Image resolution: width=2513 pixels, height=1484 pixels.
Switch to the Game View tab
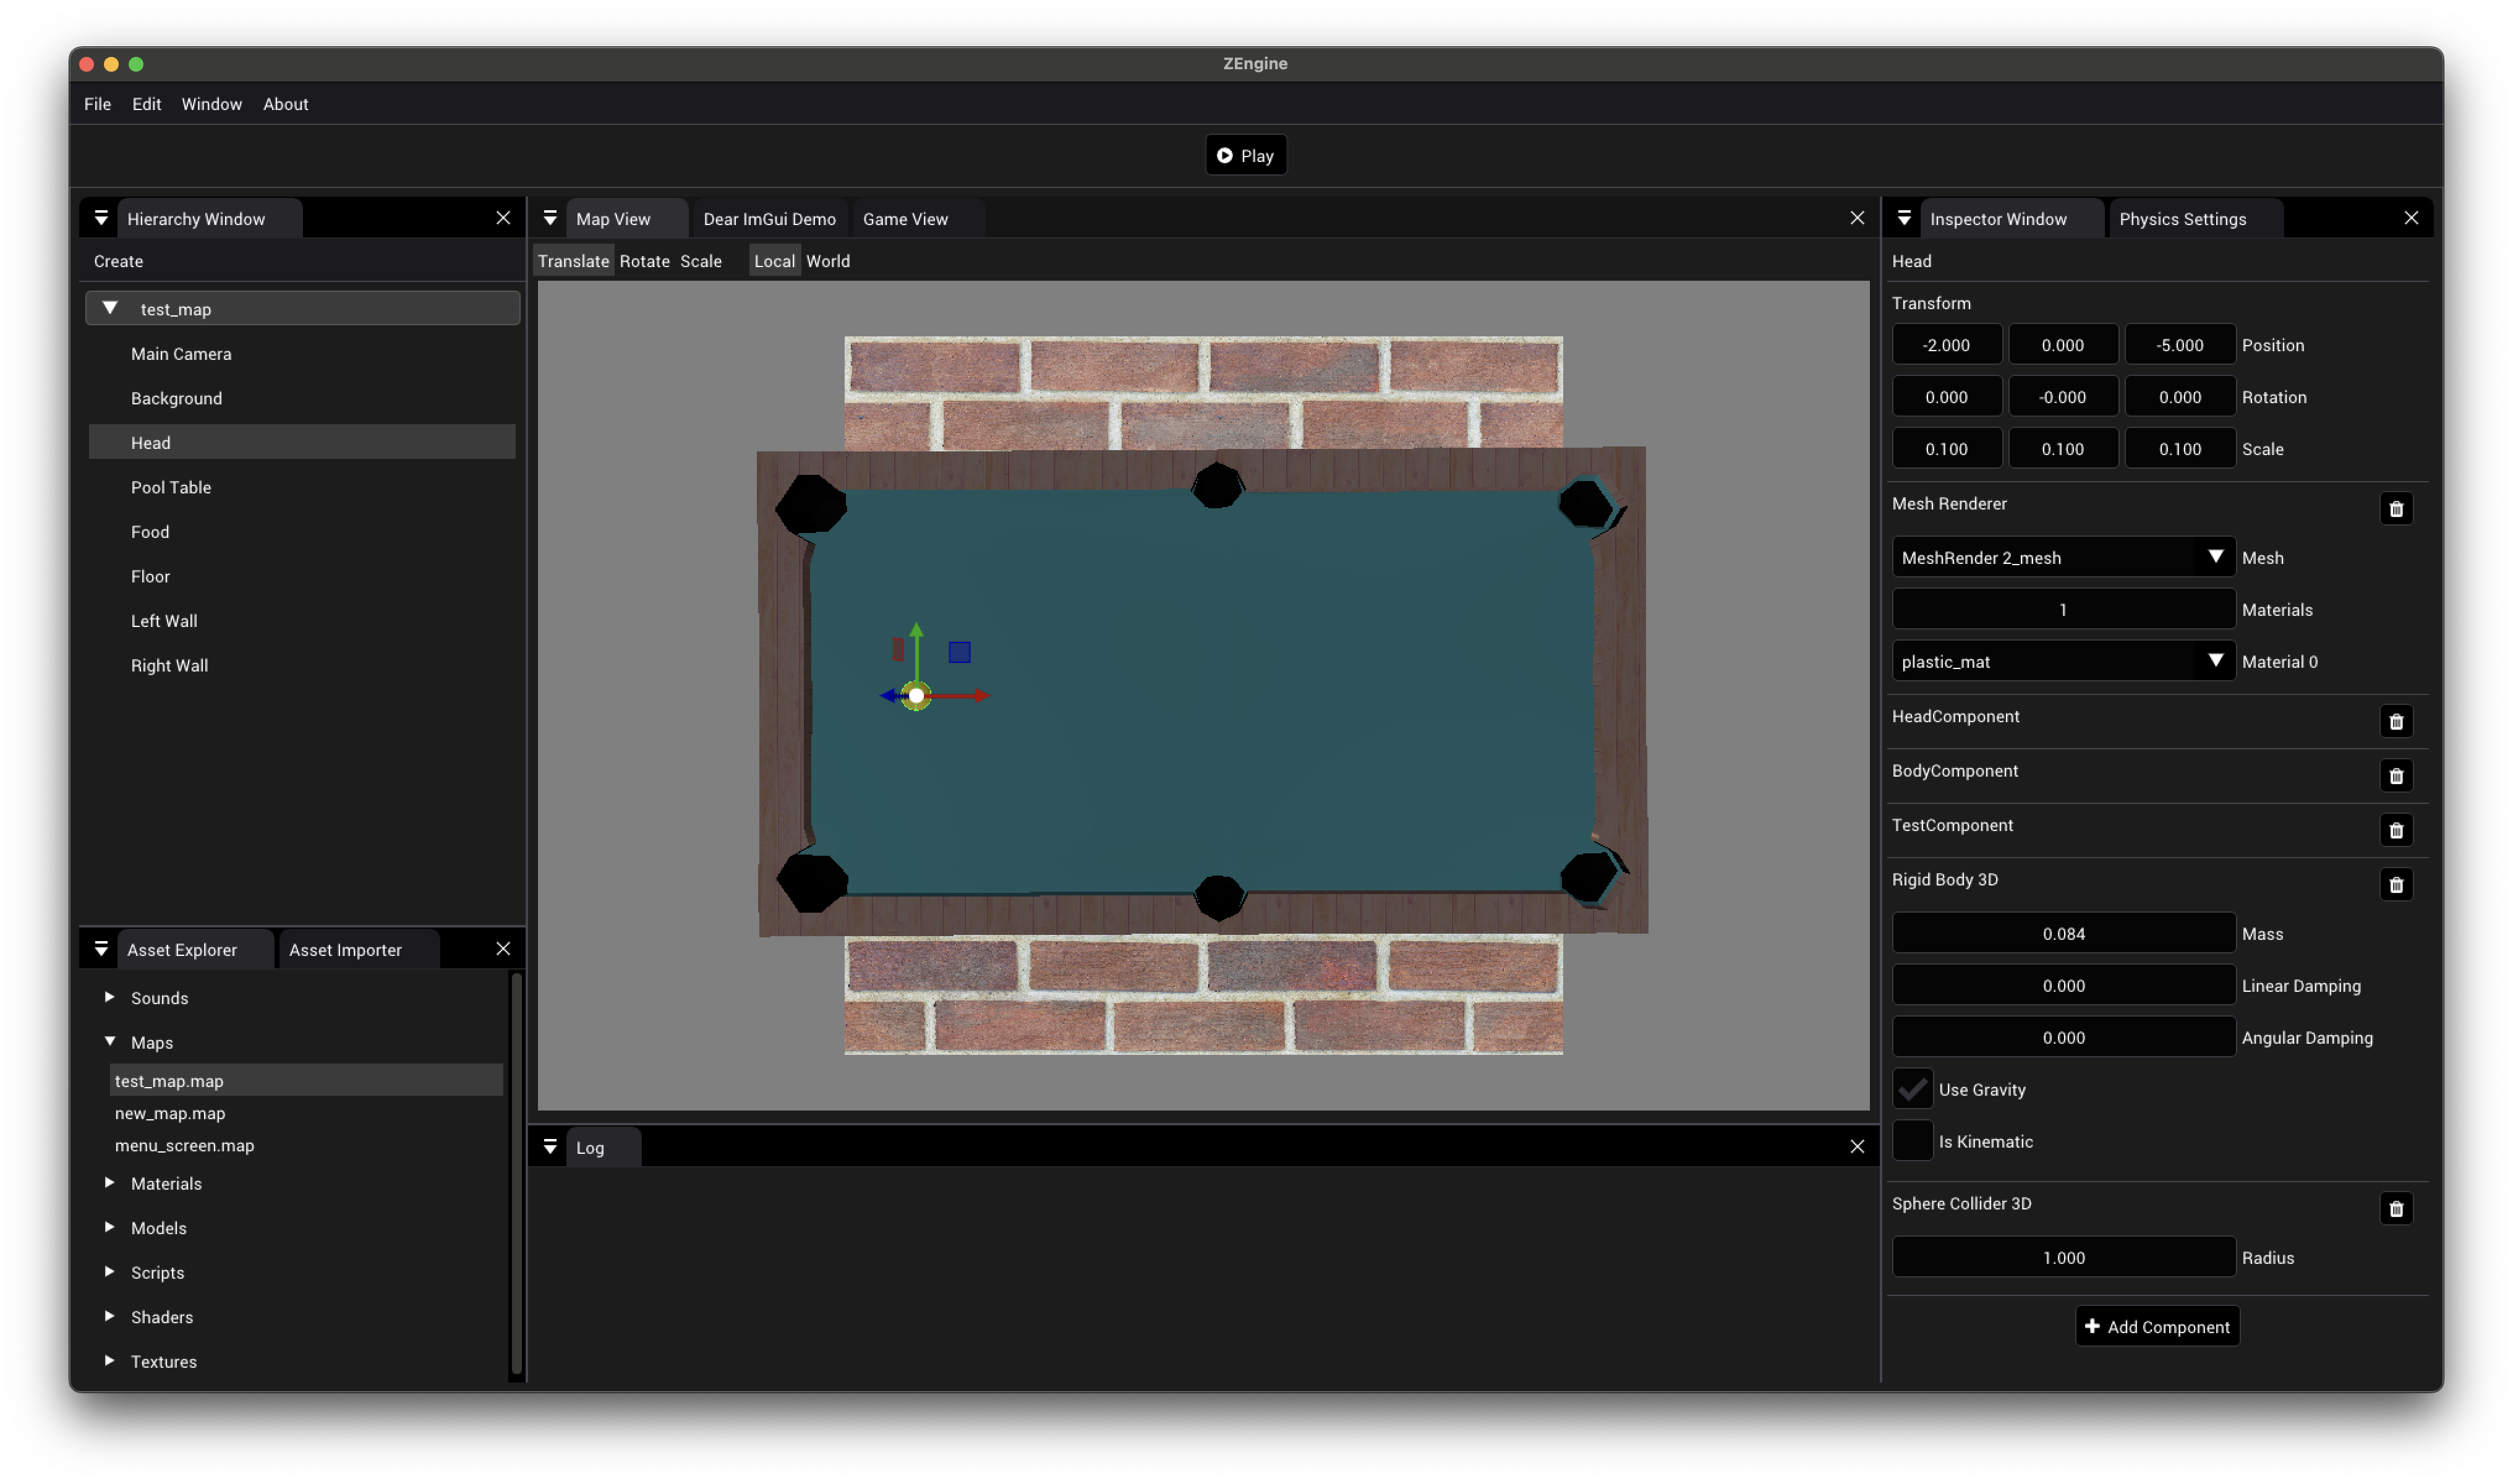904,219
